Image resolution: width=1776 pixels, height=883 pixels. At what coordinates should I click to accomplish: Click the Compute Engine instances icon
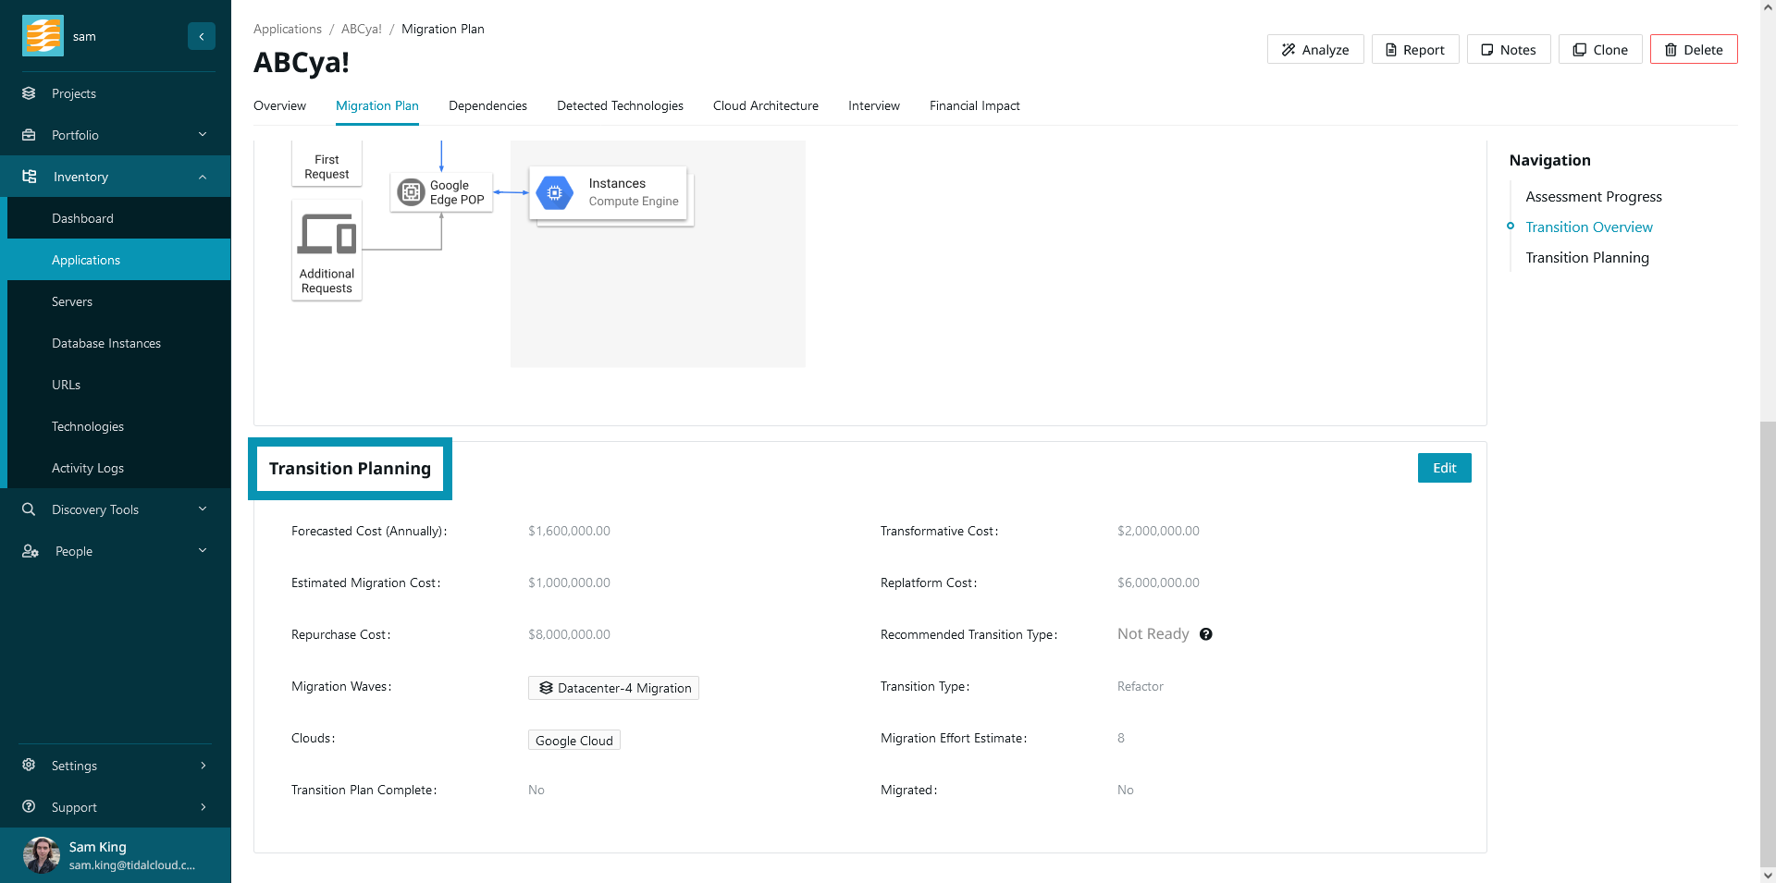click(x=555, y=192)
